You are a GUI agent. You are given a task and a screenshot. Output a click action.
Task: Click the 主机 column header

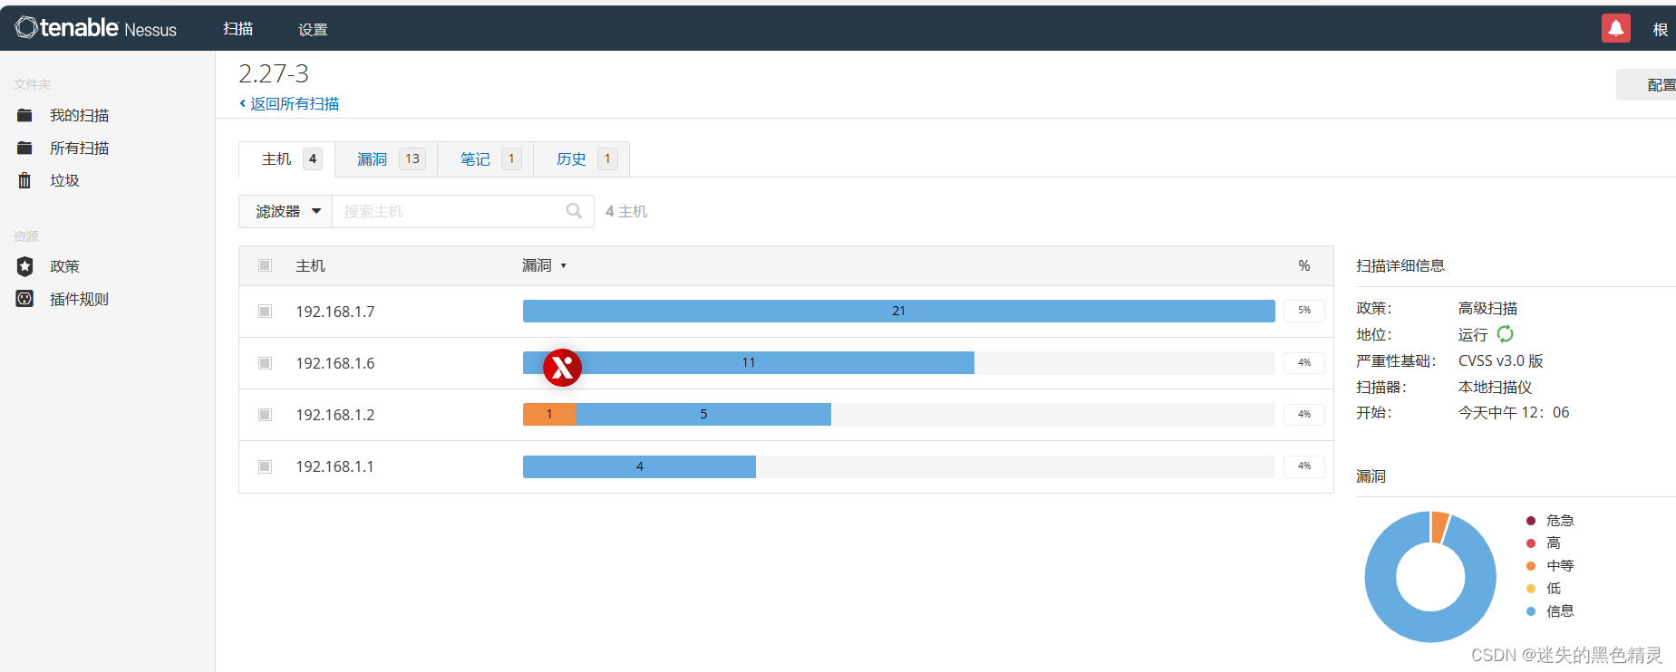pos(310,265)
